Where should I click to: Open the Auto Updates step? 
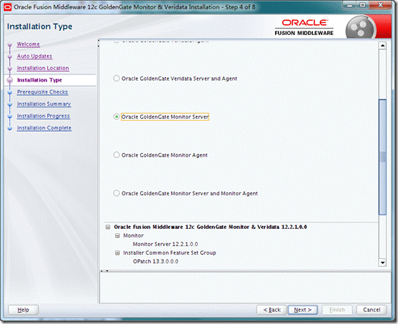pos(34,57)
